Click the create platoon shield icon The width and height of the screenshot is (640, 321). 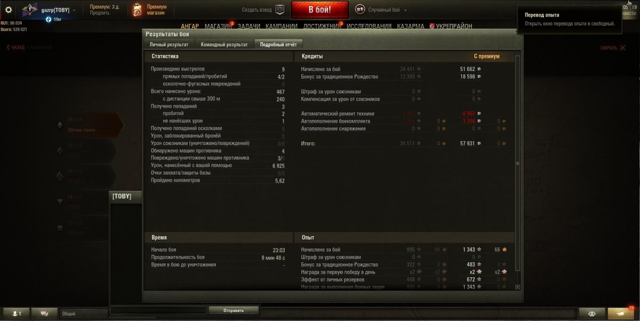pyautogui.click(x=280, y=10)
